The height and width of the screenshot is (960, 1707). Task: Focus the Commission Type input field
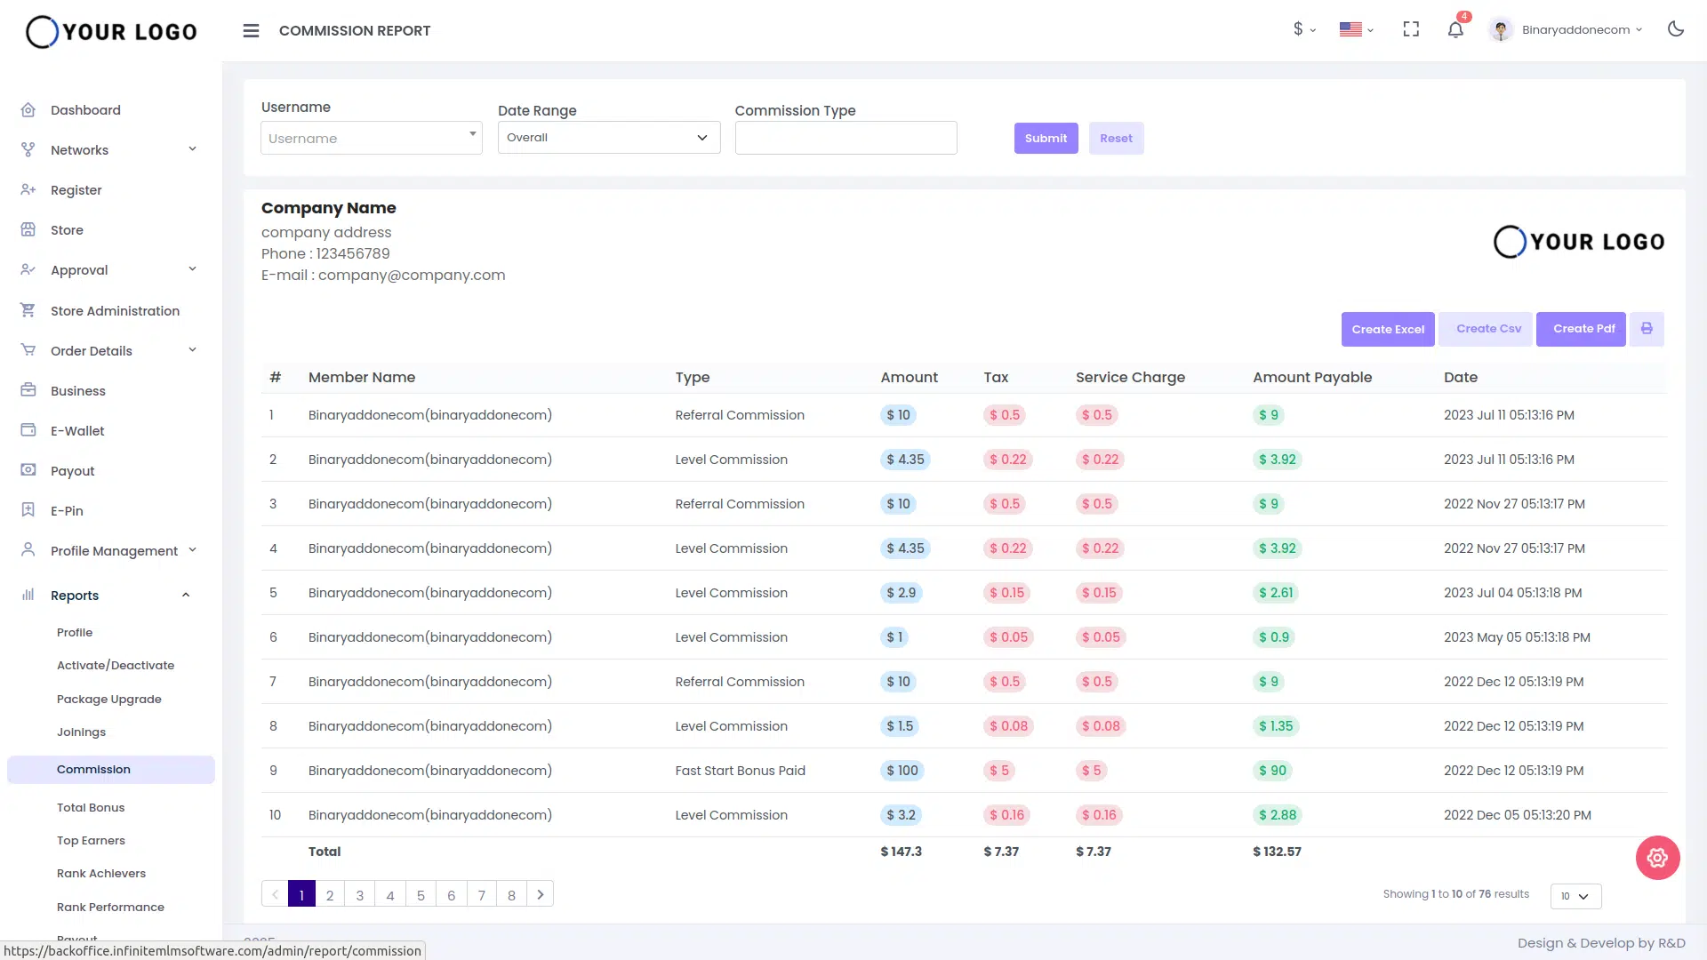(x=845, y=138)
